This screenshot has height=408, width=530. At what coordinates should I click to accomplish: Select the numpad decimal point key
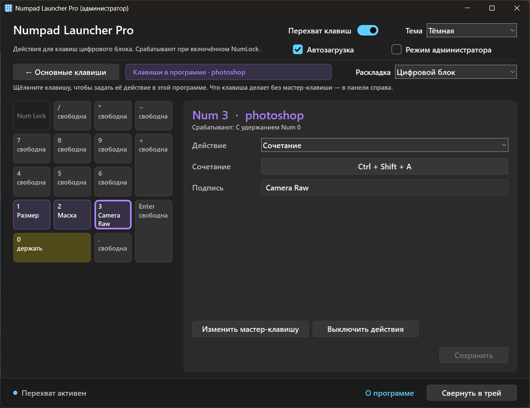pos(113,248)
